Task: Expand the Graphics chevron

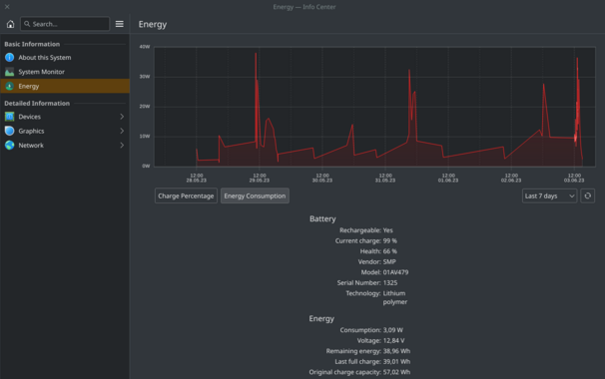Action: (x=122, y=131)
